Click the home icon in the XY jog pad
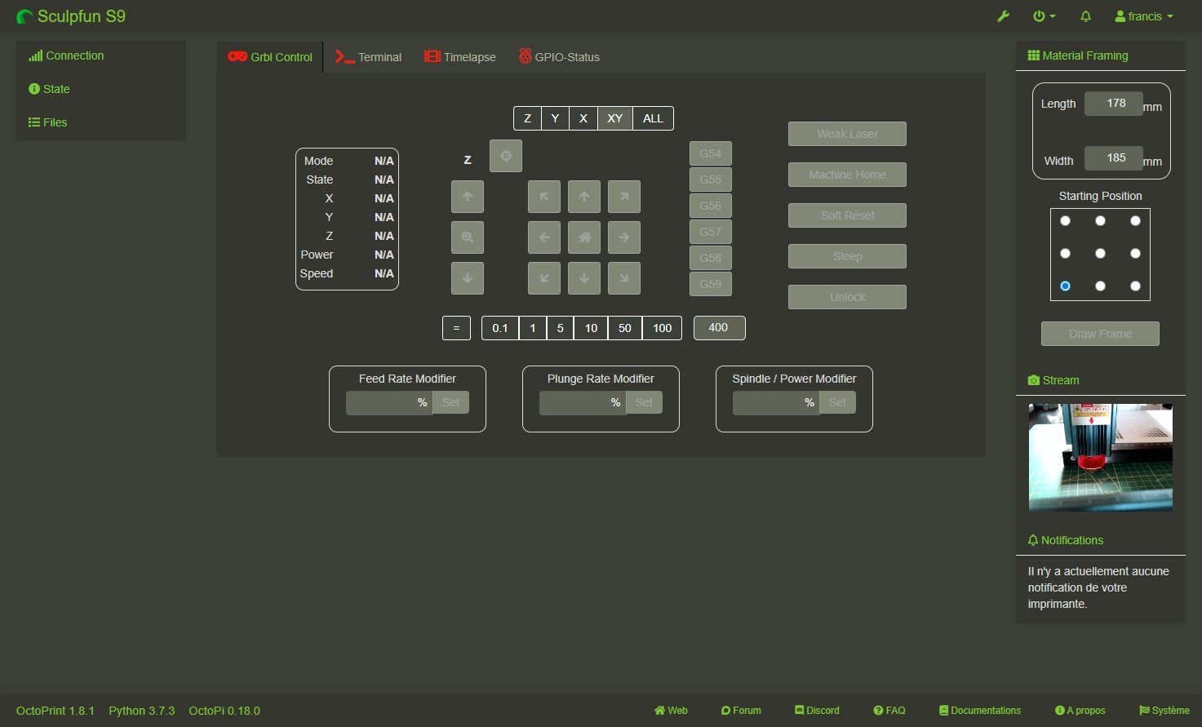 point(584,237)
